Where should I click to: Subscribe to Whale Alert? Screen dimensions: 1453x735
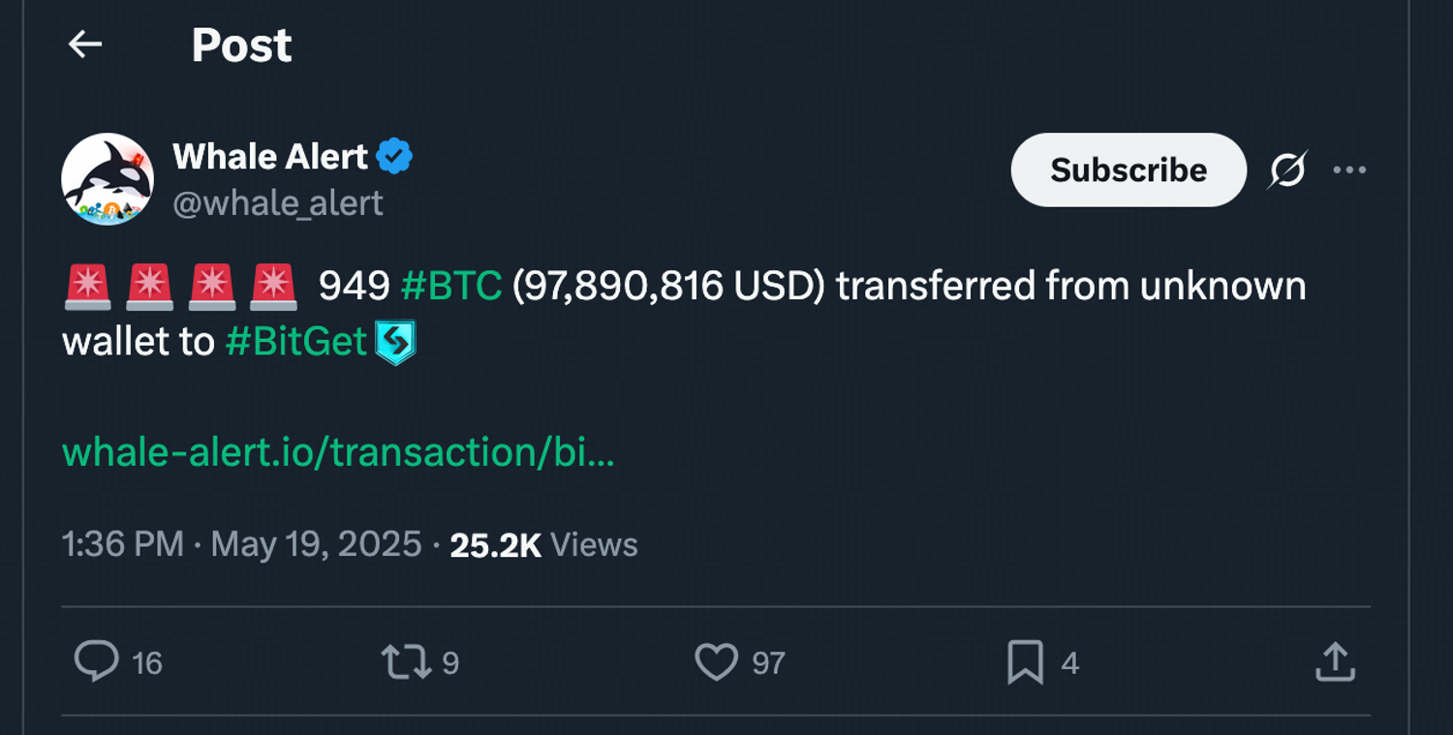pos(1128,169)
